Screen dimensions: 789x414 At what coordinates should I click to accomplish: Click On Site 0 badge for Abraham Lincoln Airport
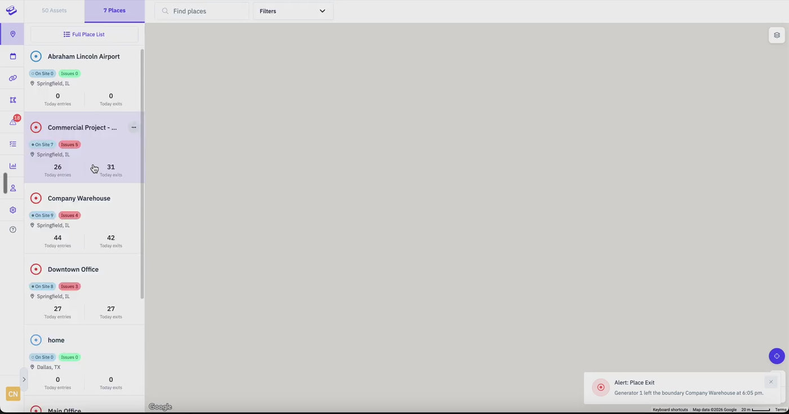point(43,73)
